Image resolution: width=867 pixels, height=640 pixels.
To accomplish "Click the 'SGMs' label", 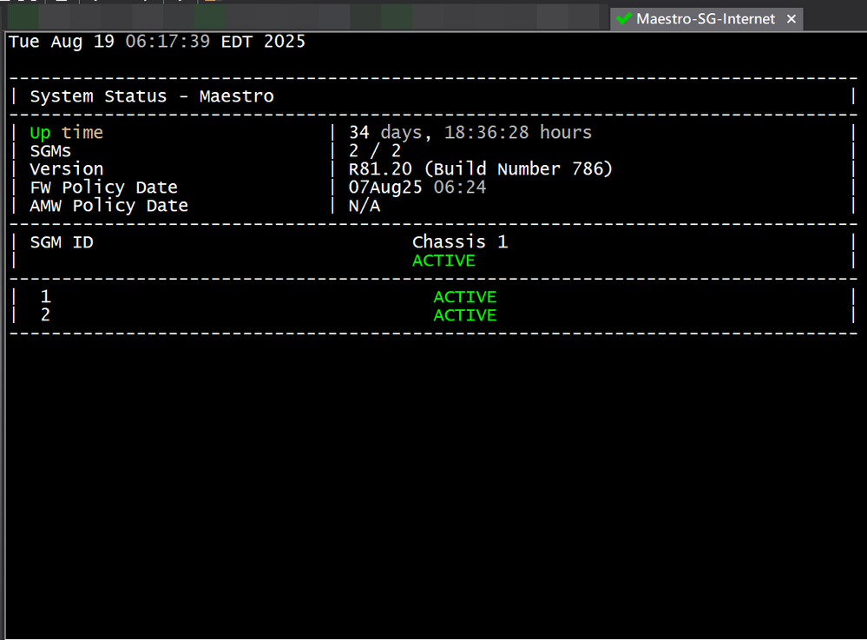I will tap(50, 151).
